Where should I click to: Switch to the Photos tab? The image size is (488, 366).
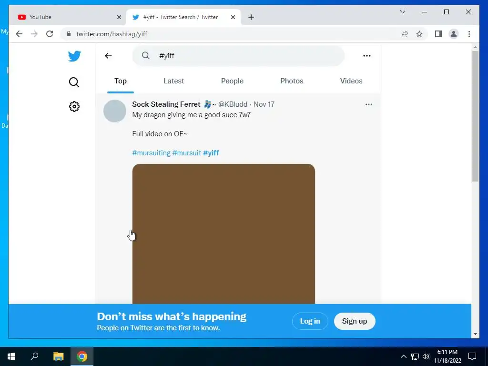pyautogui.click(x=292, y=81)
